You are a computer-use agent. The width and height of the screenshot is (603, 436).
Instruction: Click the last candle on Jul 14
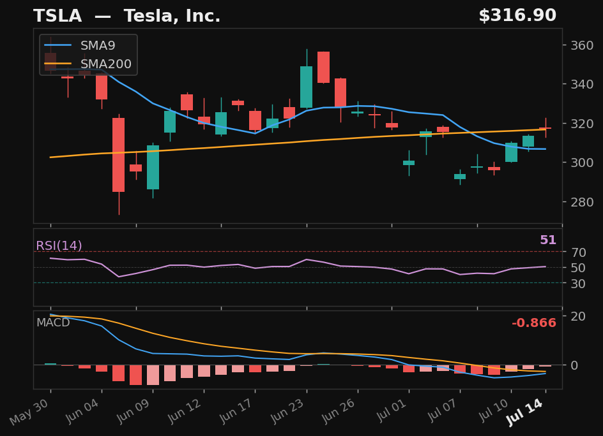(546, 128)
